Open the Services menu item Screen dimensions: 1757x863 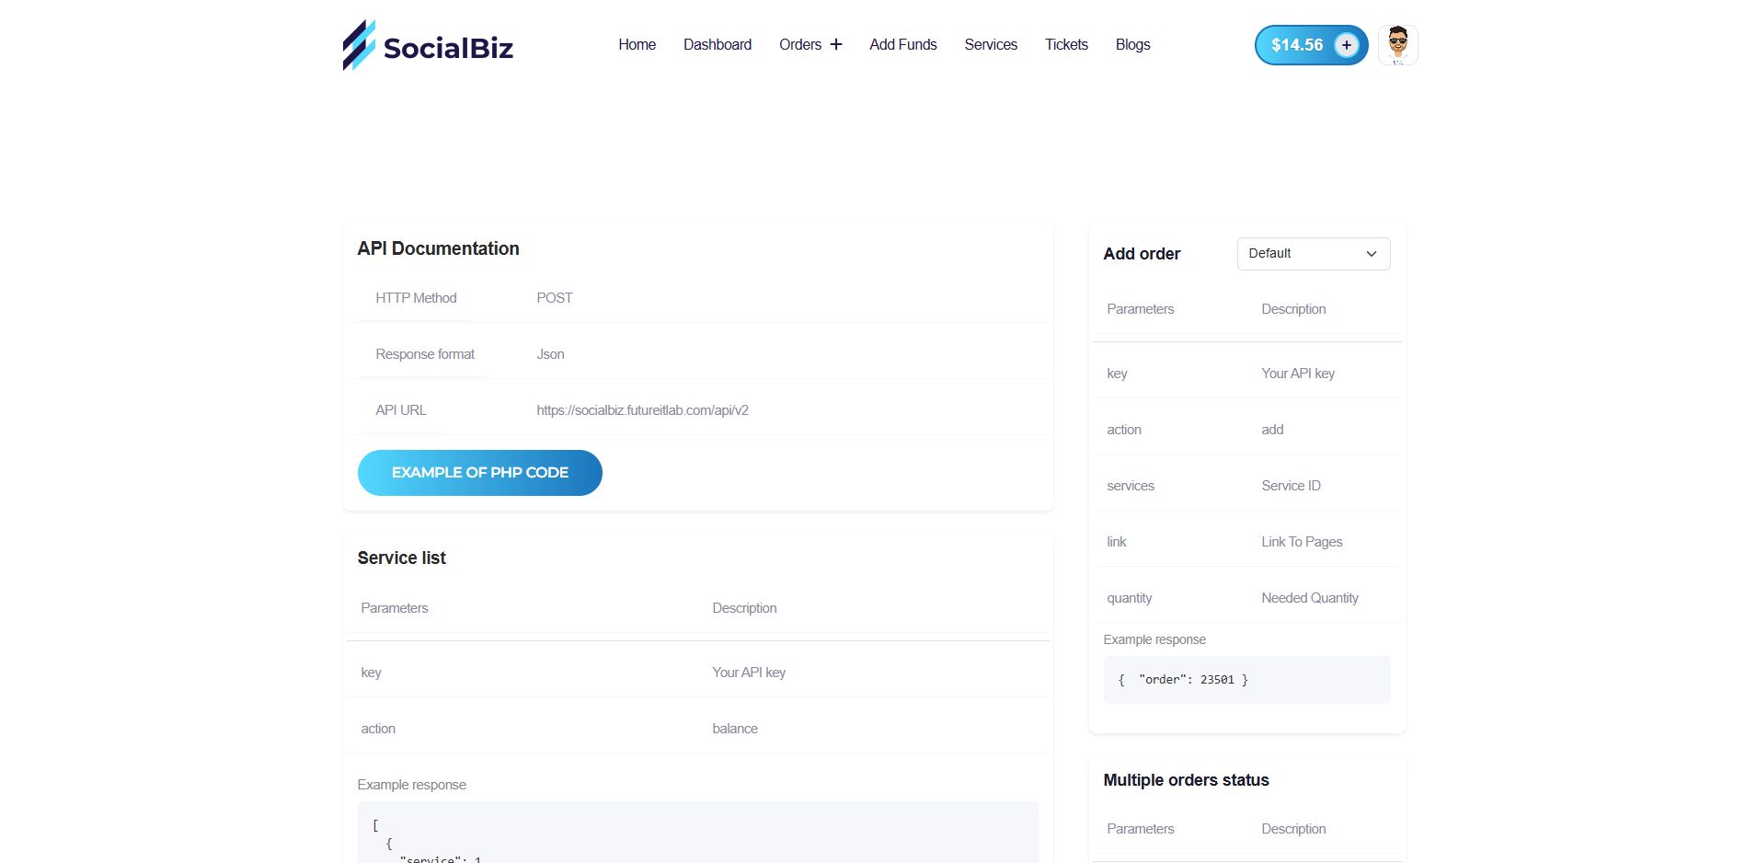click(x=991, y=44)
